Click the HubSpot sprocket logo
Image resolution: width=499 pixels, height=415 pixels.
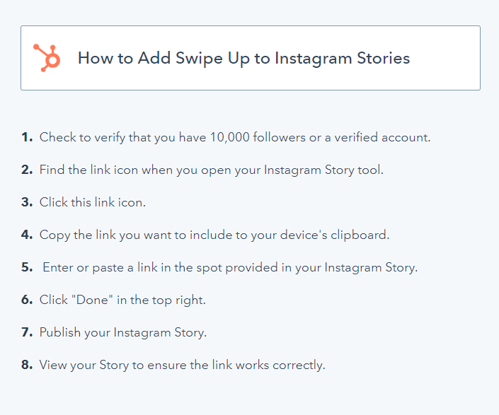47,58
